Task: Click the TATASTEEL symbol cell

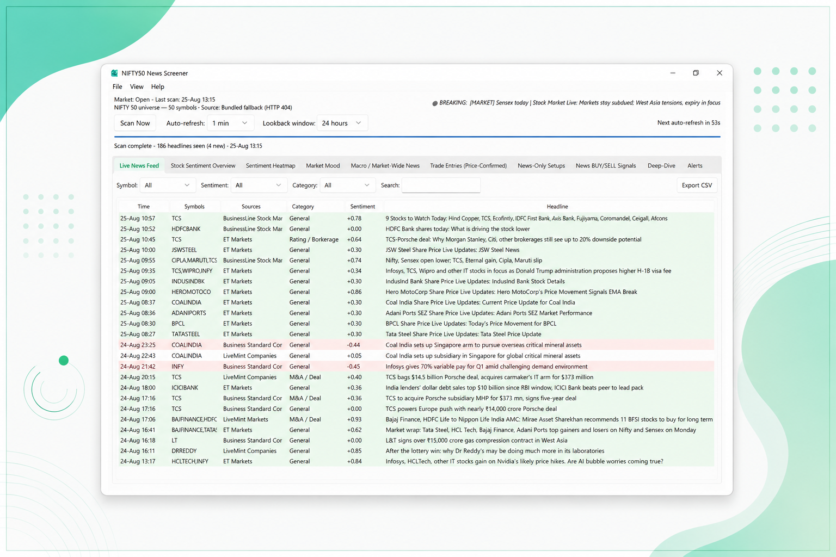Action: tap(186, 335)
